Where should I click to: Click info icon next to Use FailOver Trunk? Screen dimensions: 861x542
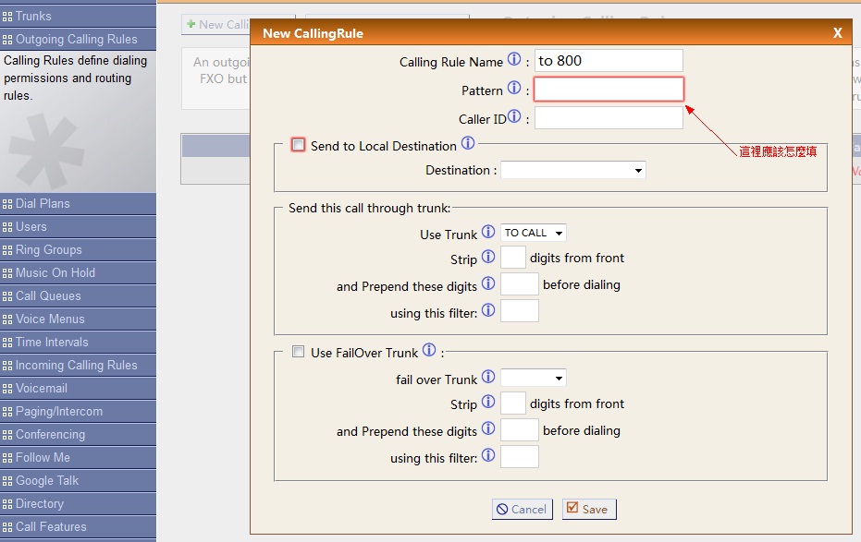click(429, 350)
